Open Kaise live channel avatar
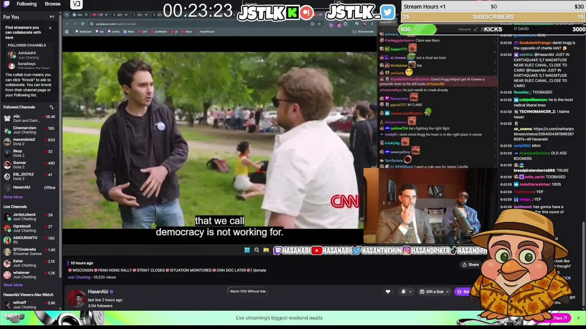 click(x=7, y=263)
